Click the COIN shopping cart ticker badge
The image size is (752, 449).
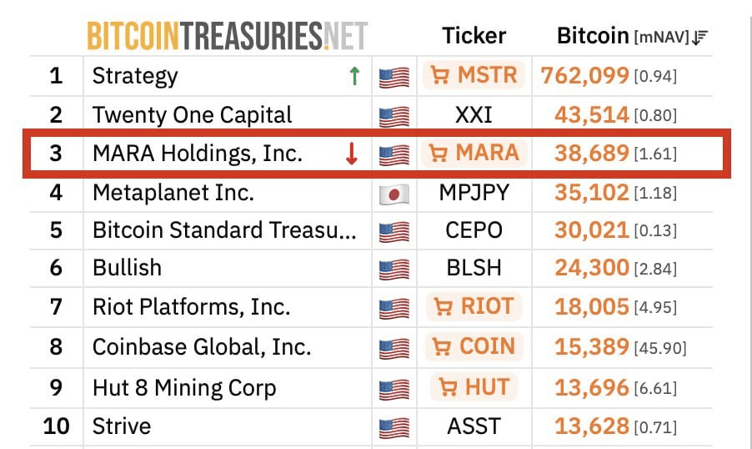click(474, 346)
